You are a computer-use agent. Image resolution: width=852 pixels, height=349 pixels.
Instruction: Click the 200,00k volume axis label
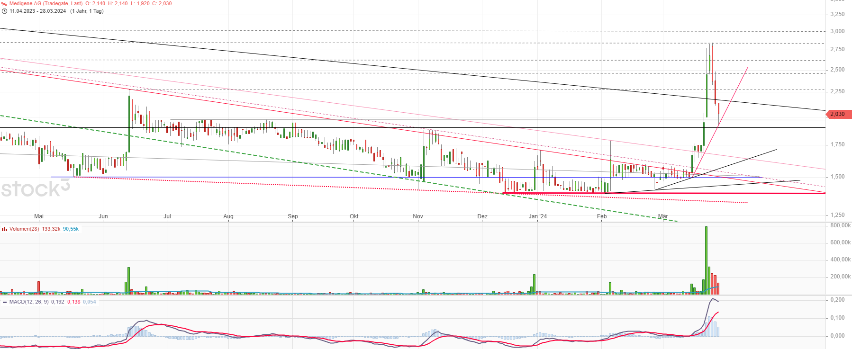tap(841, 277)
